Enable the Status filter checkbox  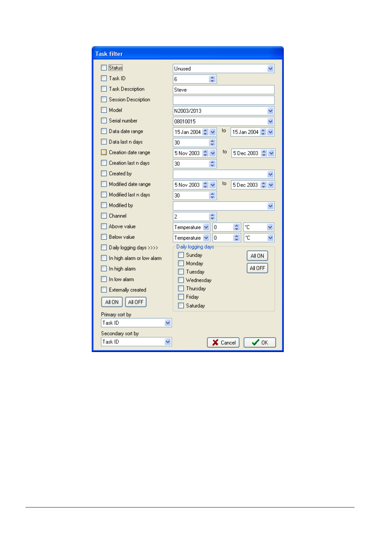pos(104,68)
